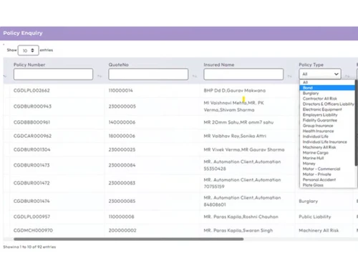Click the Policy Number filter field
Screen dimensions: 358x268
[x=53, y=74]
